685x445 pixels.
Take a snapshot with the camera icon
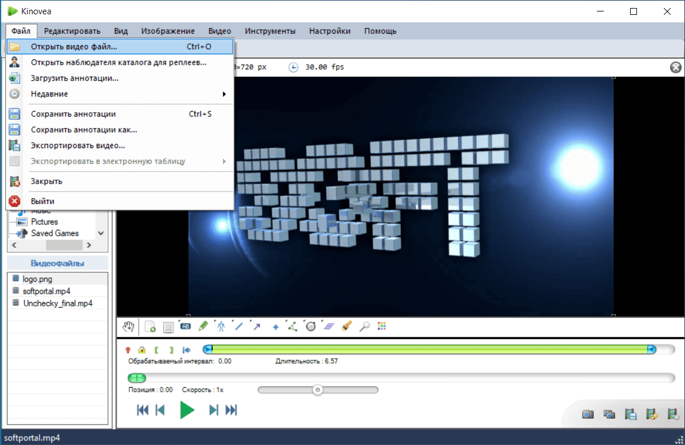point(587,414)
